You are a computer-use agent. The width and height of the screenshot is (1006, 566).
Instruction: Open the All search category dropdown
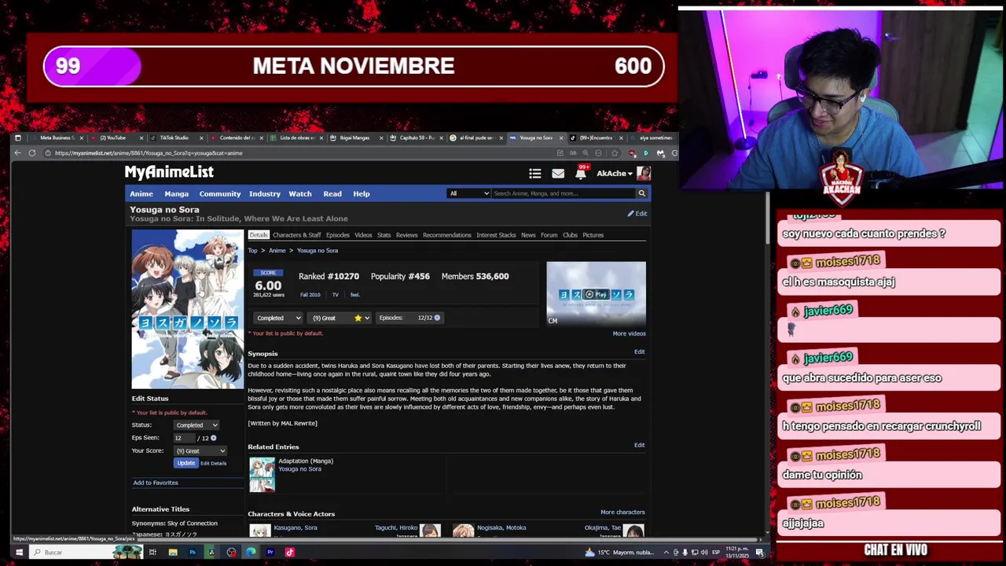click(x=469, y=193)
